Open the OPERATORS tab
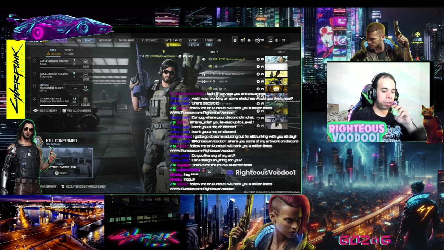Screen dimensions: 444x250 click(127, 40)
